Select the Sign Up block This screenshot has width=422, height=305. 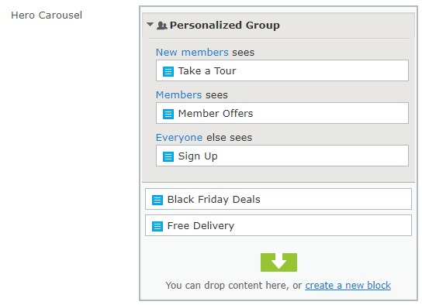click(x=282, y=156)
